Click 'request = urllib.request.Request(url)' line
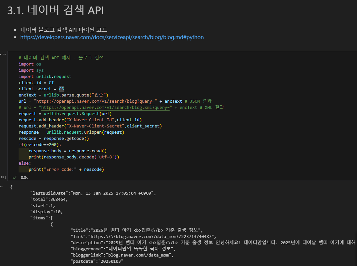The height and width of the screenshot is (266, 357). (65, 114)
